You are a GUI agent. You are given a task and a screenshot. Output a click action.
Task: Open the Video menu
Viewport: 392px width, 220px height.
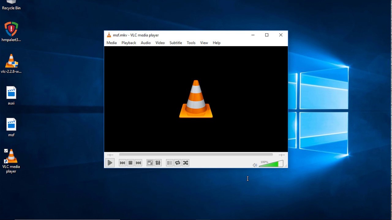pyautogui.click(x=160, y=43)
